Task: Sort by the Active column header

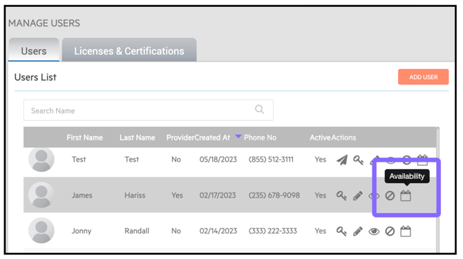Action: pos(320,137)
